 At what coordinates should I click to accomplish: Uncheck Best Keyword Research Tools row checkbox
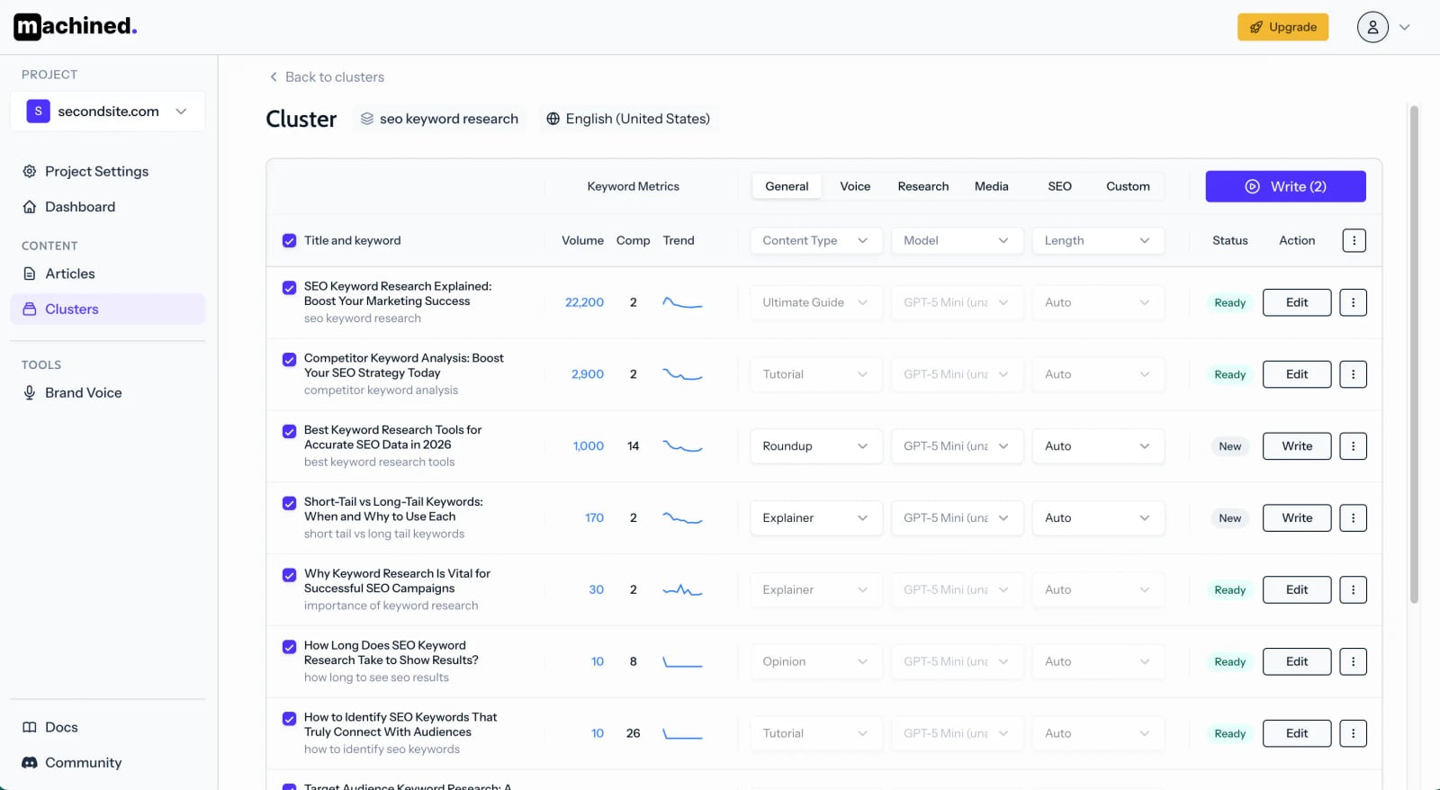289,432
